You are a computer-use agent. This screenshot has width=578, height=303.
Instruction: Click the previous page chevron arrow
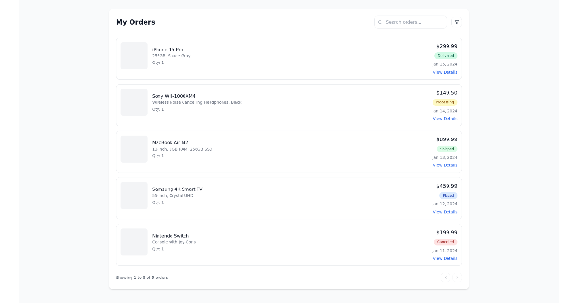pos(445,278)
